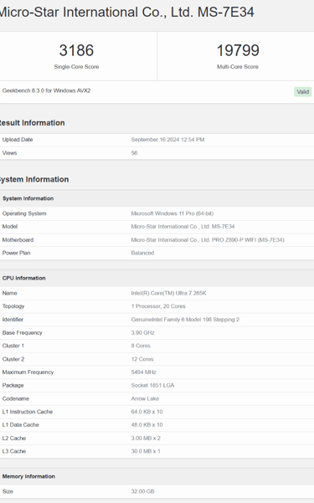Click the page title MS-7E34 heading
The image size is (314, 503).
click(x=126, y=13)
